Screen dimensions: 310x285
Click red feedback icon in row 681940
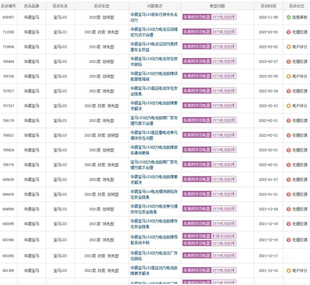(x=289, y=240)
